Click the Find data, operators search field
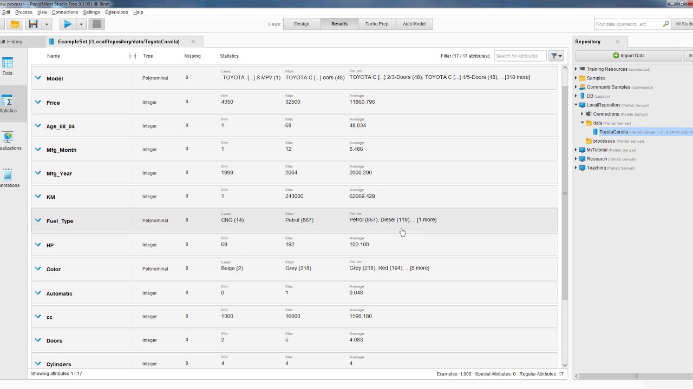This screenshot has height=389, width=693. 627,24
